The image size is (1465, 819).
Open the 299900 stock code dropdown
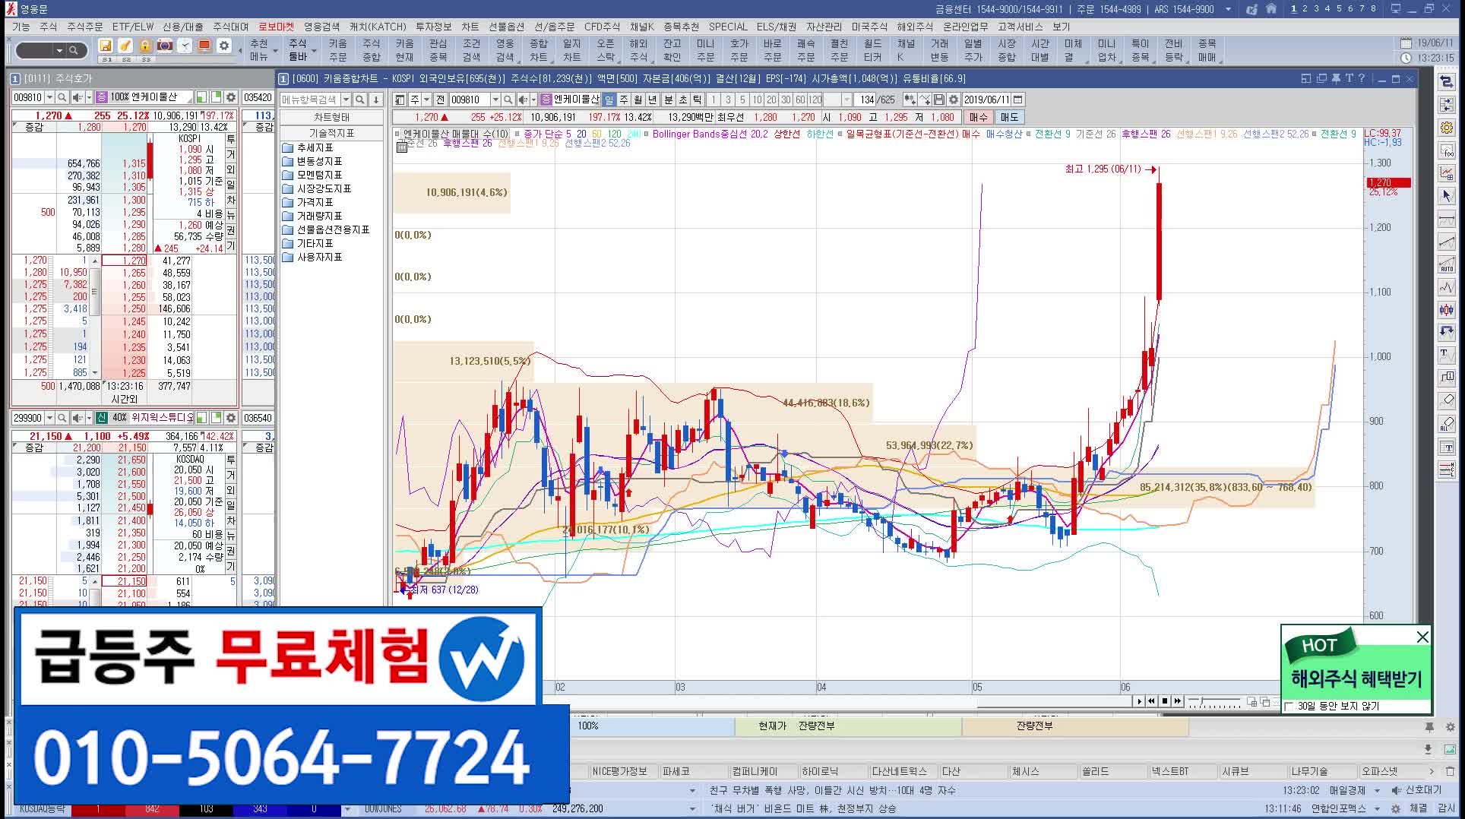49,418
